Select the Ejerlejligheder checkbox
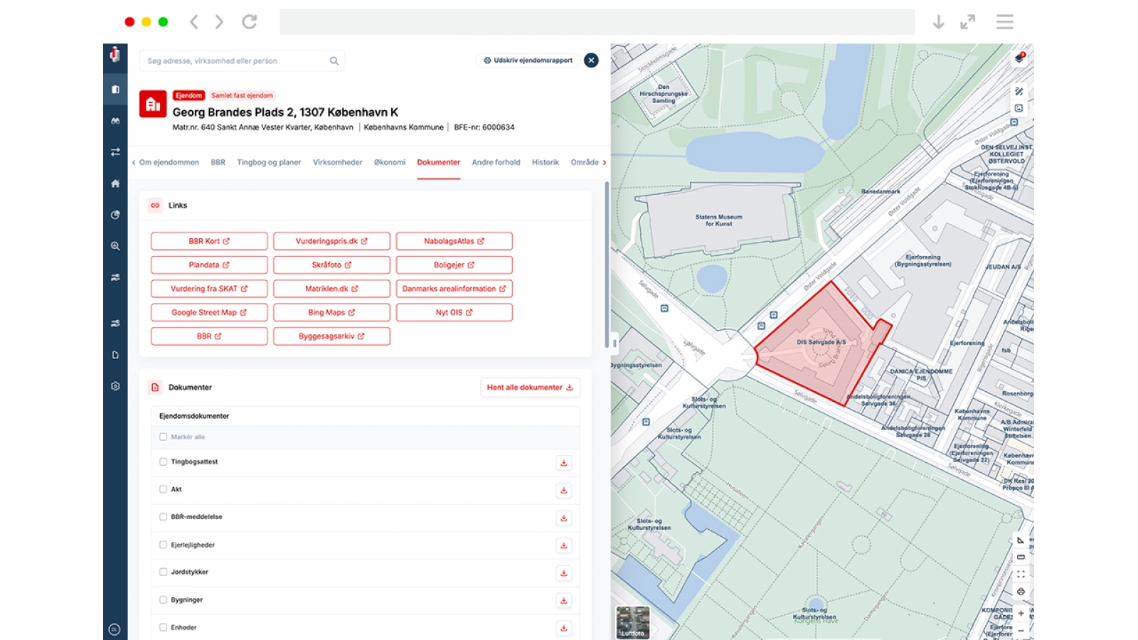 tap(164, 545)
